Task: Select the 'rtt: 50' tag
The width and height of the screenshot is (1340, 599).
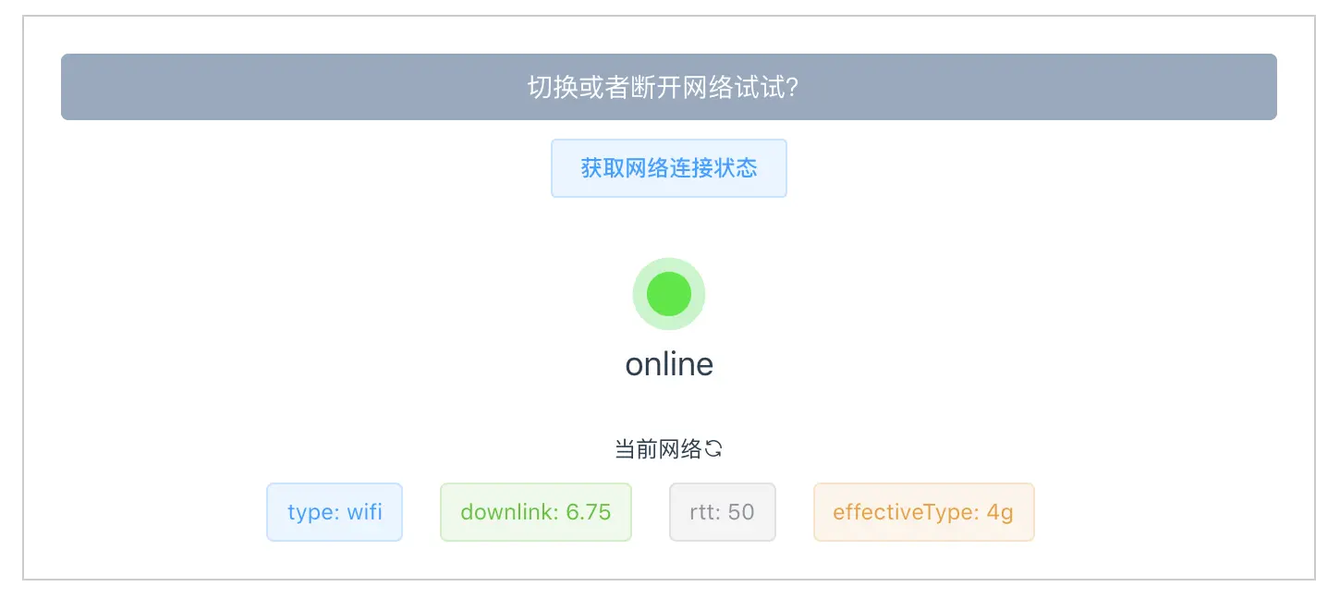Action: 723,512
